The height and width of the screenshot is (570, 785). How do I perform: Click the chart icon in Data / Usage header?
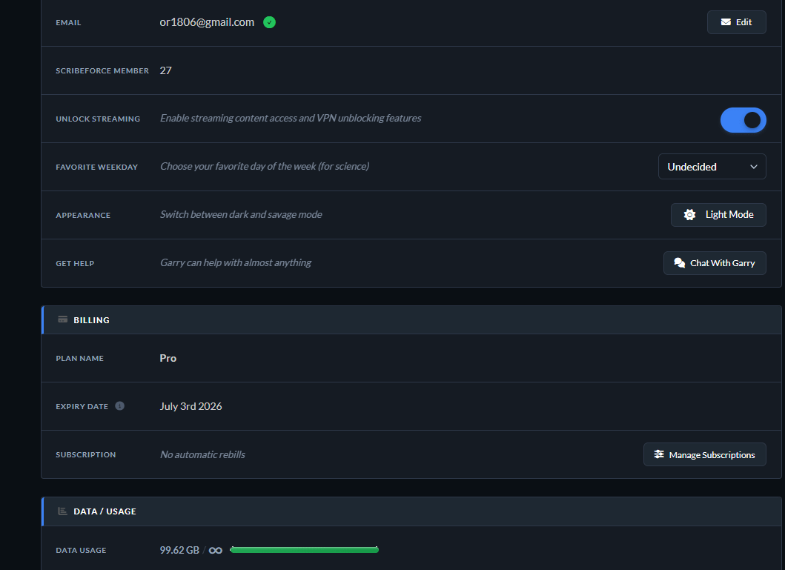click(62, 511)
